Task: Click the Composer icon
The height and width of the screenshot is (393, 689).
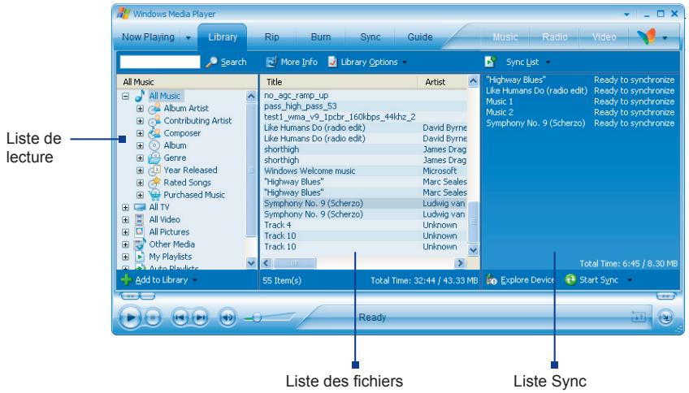Action: point(154,133)
